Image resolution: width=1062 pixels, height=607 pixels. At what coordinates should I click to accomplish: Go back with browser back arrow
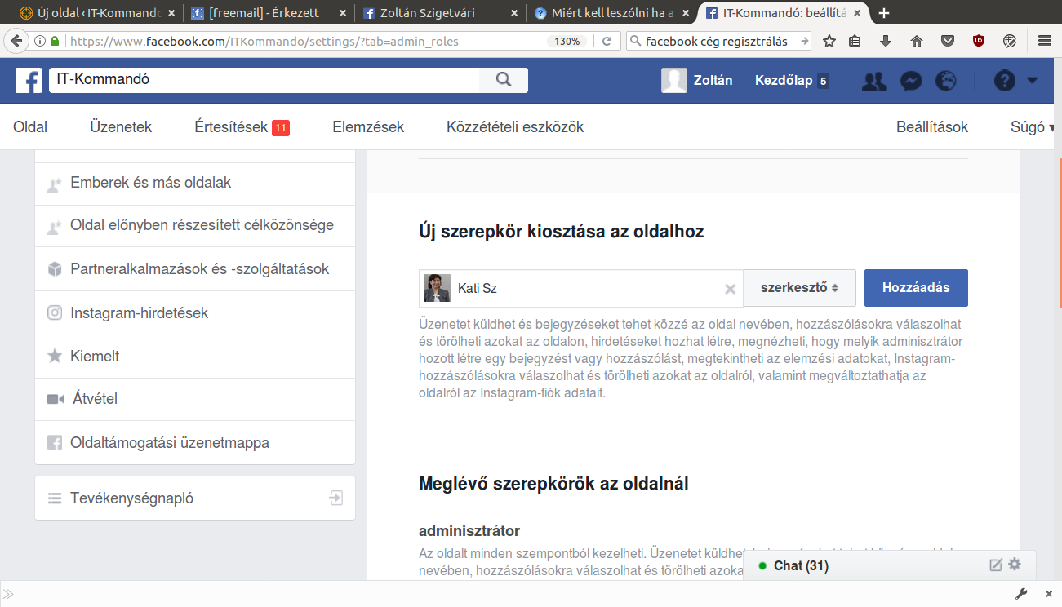click(17, 41)
